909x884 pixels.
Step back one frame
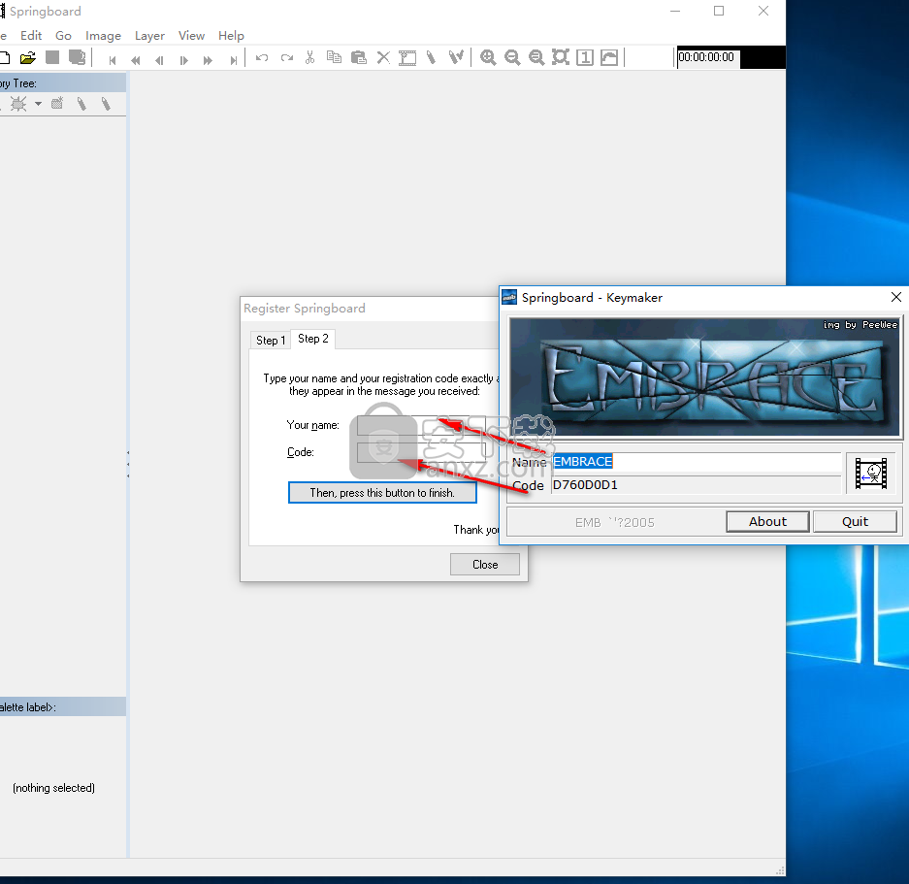coord(159,60)
